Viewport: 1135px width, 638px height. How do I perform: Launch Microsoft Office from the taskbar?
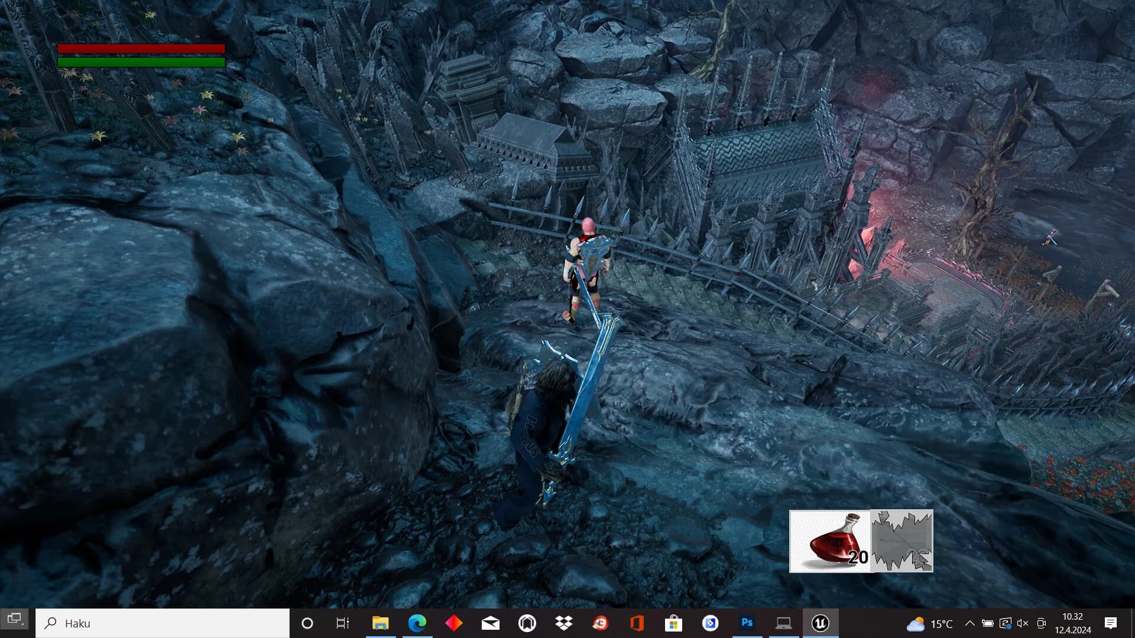(x=637, y=623)
